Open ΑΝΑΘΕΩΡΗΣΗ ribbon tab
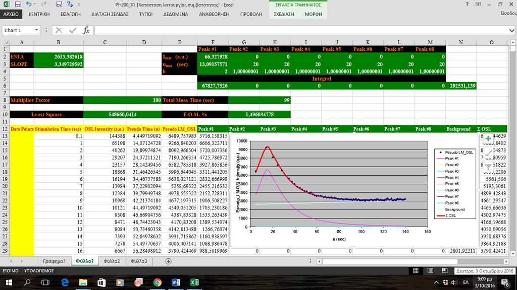Screen dimensions: 517x290 point(214,14)
